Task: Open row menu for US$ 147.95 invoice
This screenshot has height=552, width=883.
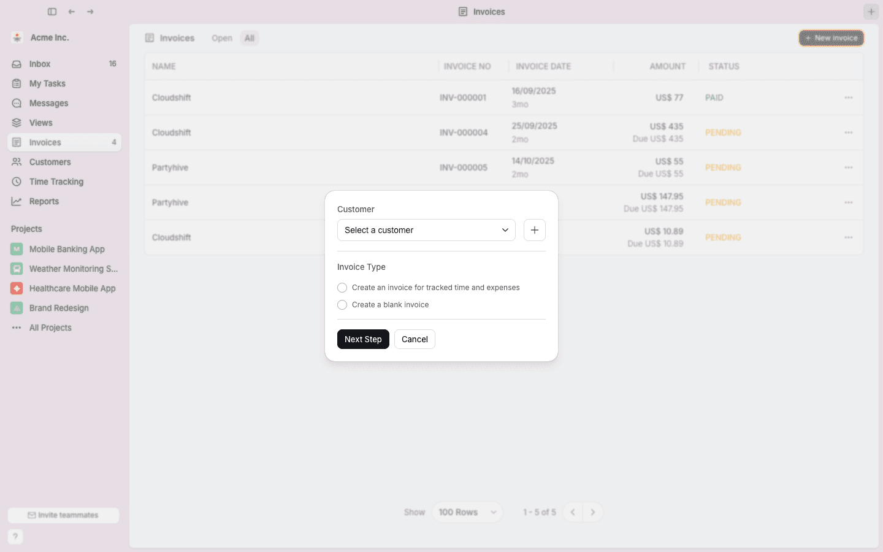Action: coord(849,202)
